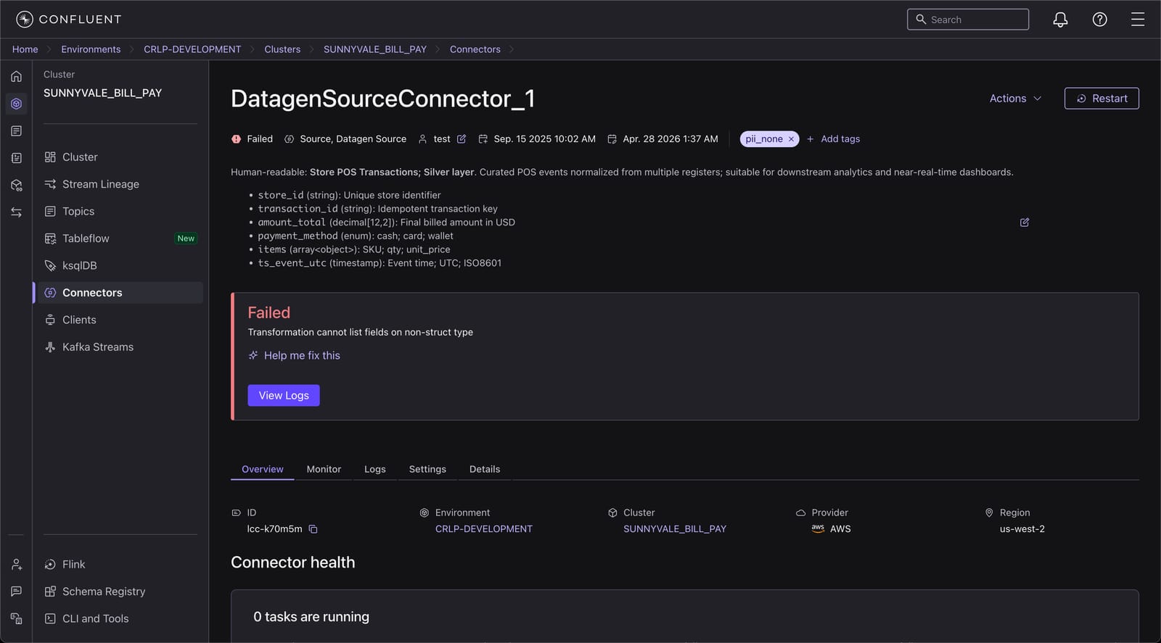Image resolution: width=1161 pixels, height=643 pixels.
Task: Click the user accounts rail icon
Action: (x=16, y=564)
